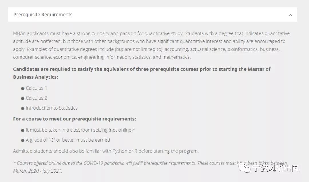Image resolution: width=309 pixels, height=182 pixels.
Task: Click the 宁波风华出国 watermark text
Action: point(276,168)
